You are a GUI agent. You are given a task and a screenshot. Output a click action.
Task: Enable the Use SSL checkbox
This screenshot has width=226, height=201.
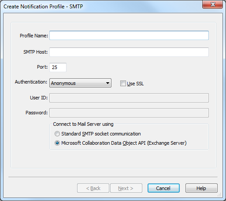[123, 84]
